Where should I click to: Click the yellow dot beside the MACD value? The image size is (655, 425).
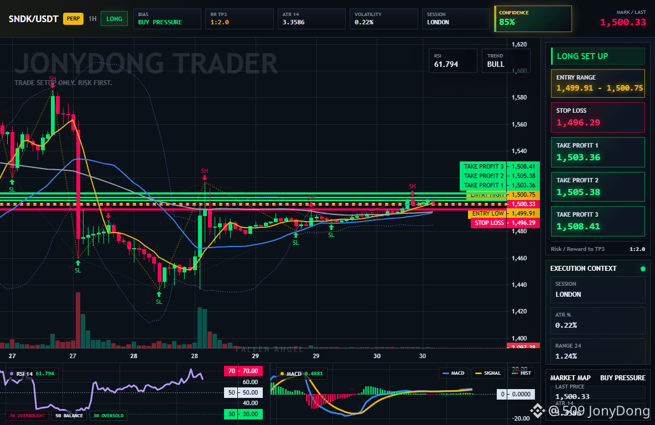[282, 374]
